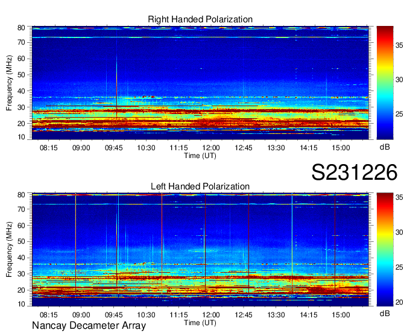Click "Frequency (MHz)" axis label of Right Handed plot
The width and height of the screenshot is (410, 333).
tap(9, 83)
